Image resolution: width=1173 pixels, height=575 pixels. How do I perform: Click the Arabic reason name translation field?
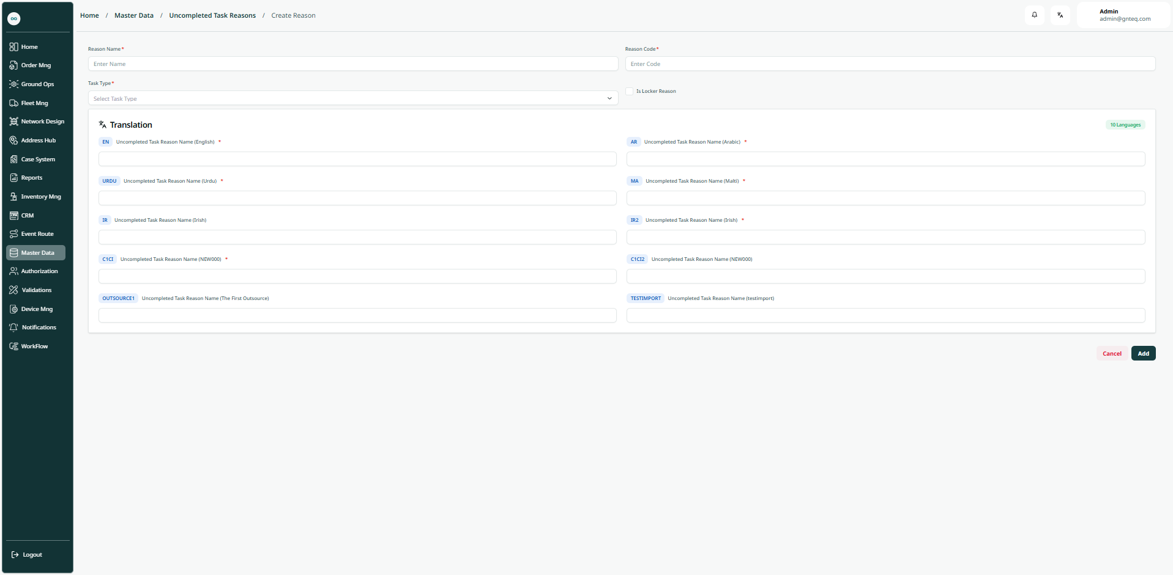pyautogui.click(x=885, y=159)
